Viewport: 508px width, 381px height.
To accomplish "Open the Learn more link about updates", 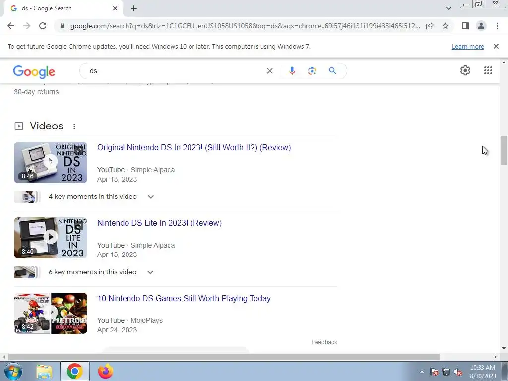I will coord(468,46).
